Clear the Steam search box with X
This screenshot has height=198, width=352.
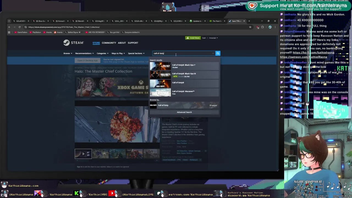(x=213, y=53)
